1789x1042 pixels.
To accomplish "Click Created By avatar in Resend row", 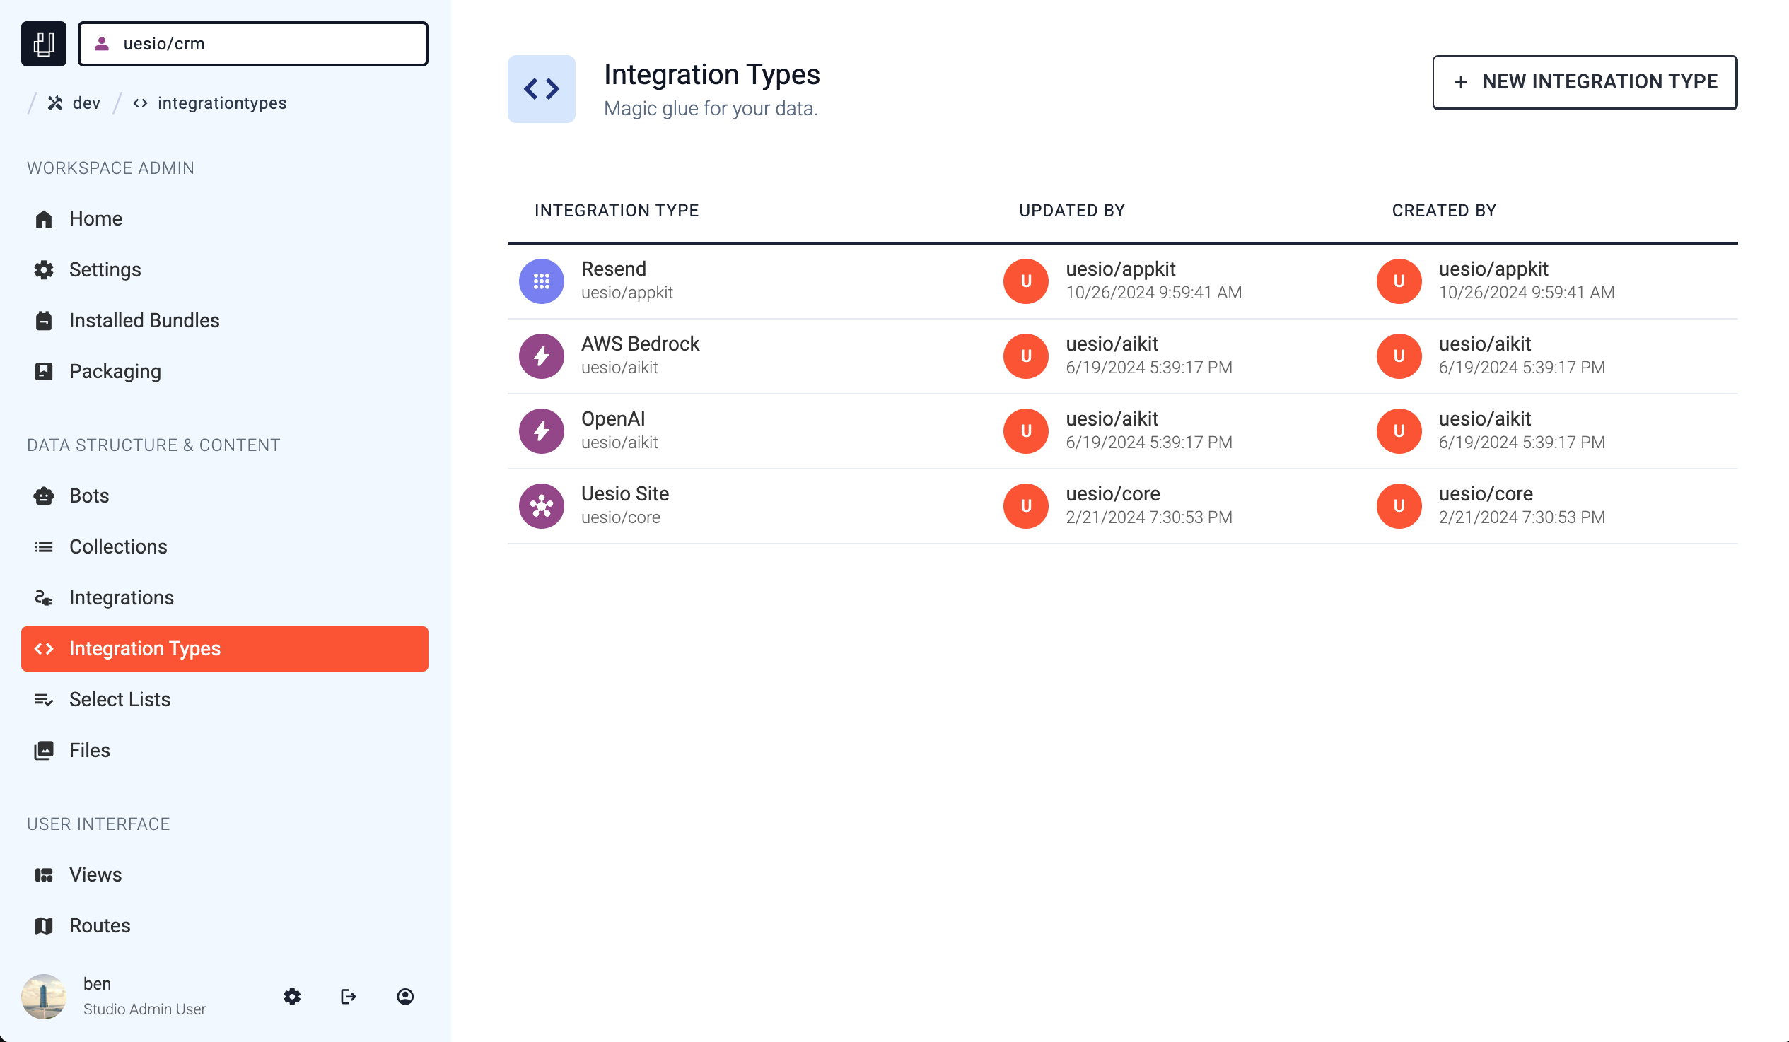I will (1398, 281).
